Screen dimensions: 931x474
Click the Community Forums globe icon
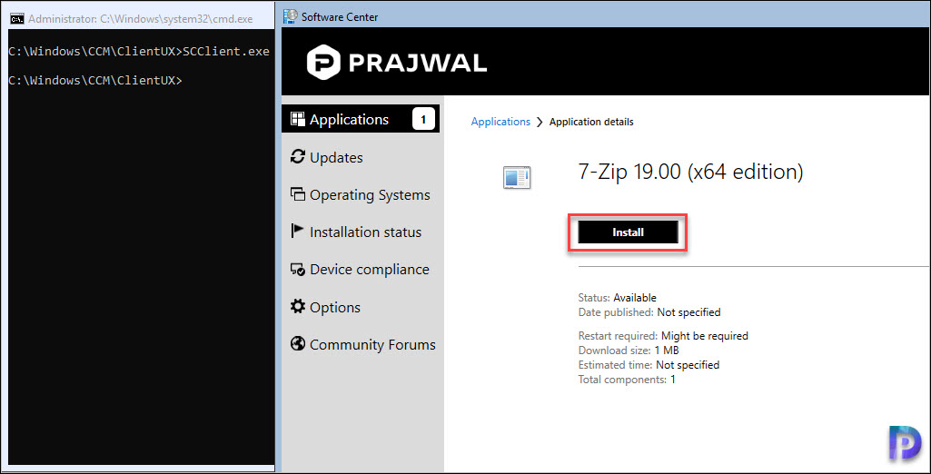[297, 344]
